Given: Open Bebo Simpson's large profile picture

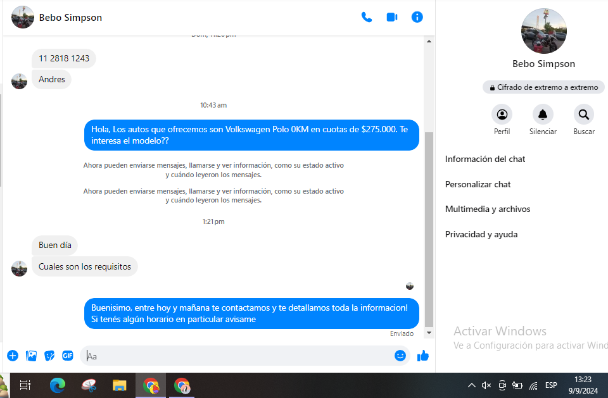Looking at the screenshot, I should coord(543,31).
